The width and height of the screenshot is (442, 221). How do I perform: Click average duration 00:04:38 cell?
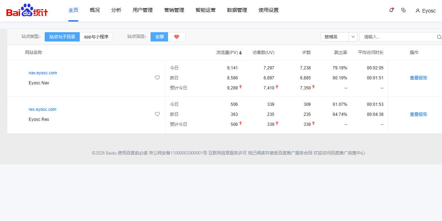pyautogui.click(x=375, y=114)
